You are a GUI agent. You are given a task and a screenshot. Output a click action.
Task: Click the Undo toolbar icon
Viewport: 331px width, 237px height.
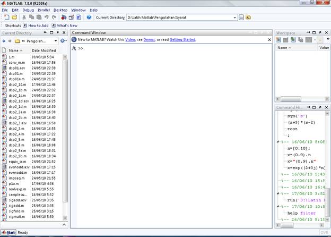pos(47,17)
